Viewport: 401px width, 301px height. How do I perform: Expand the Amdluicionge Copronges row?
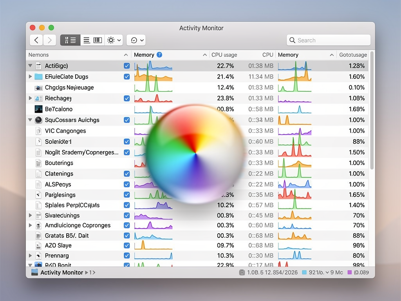[x=30, y=225]
